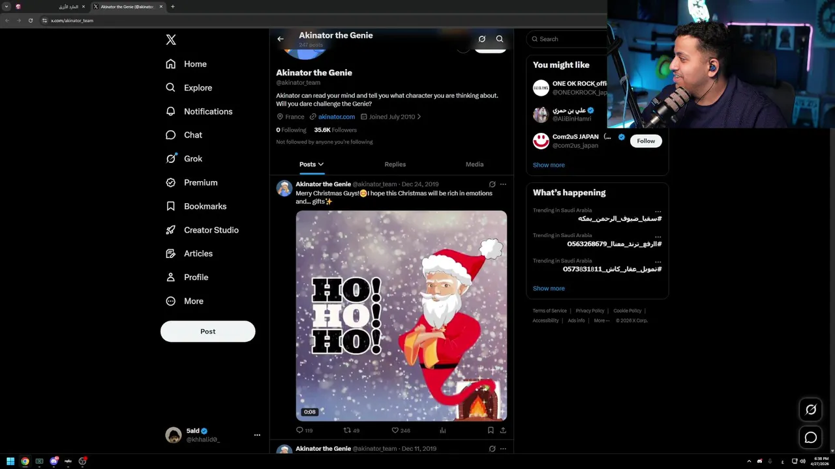
Task: Click the 5aId account avatar
Action: [x=174, y=435]
